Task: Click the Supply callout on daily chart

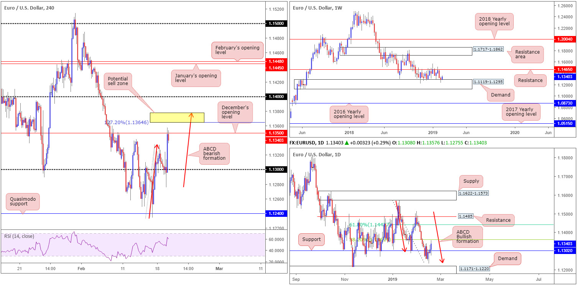Action: click(x=470, y=181)
